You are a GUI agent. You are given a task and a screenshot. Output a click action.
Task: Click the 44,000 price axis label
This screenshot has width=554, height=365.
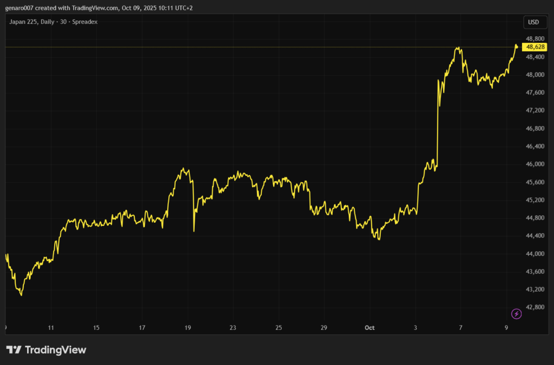[535, 254]
